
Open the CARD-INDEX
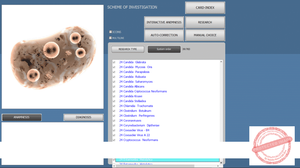tap(205, 8)
